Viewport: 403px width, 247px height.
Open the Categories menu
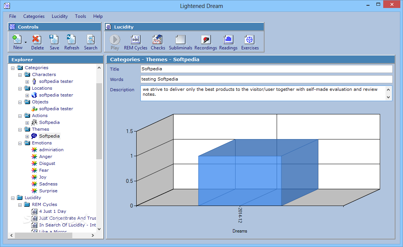[x=34, y=16]
